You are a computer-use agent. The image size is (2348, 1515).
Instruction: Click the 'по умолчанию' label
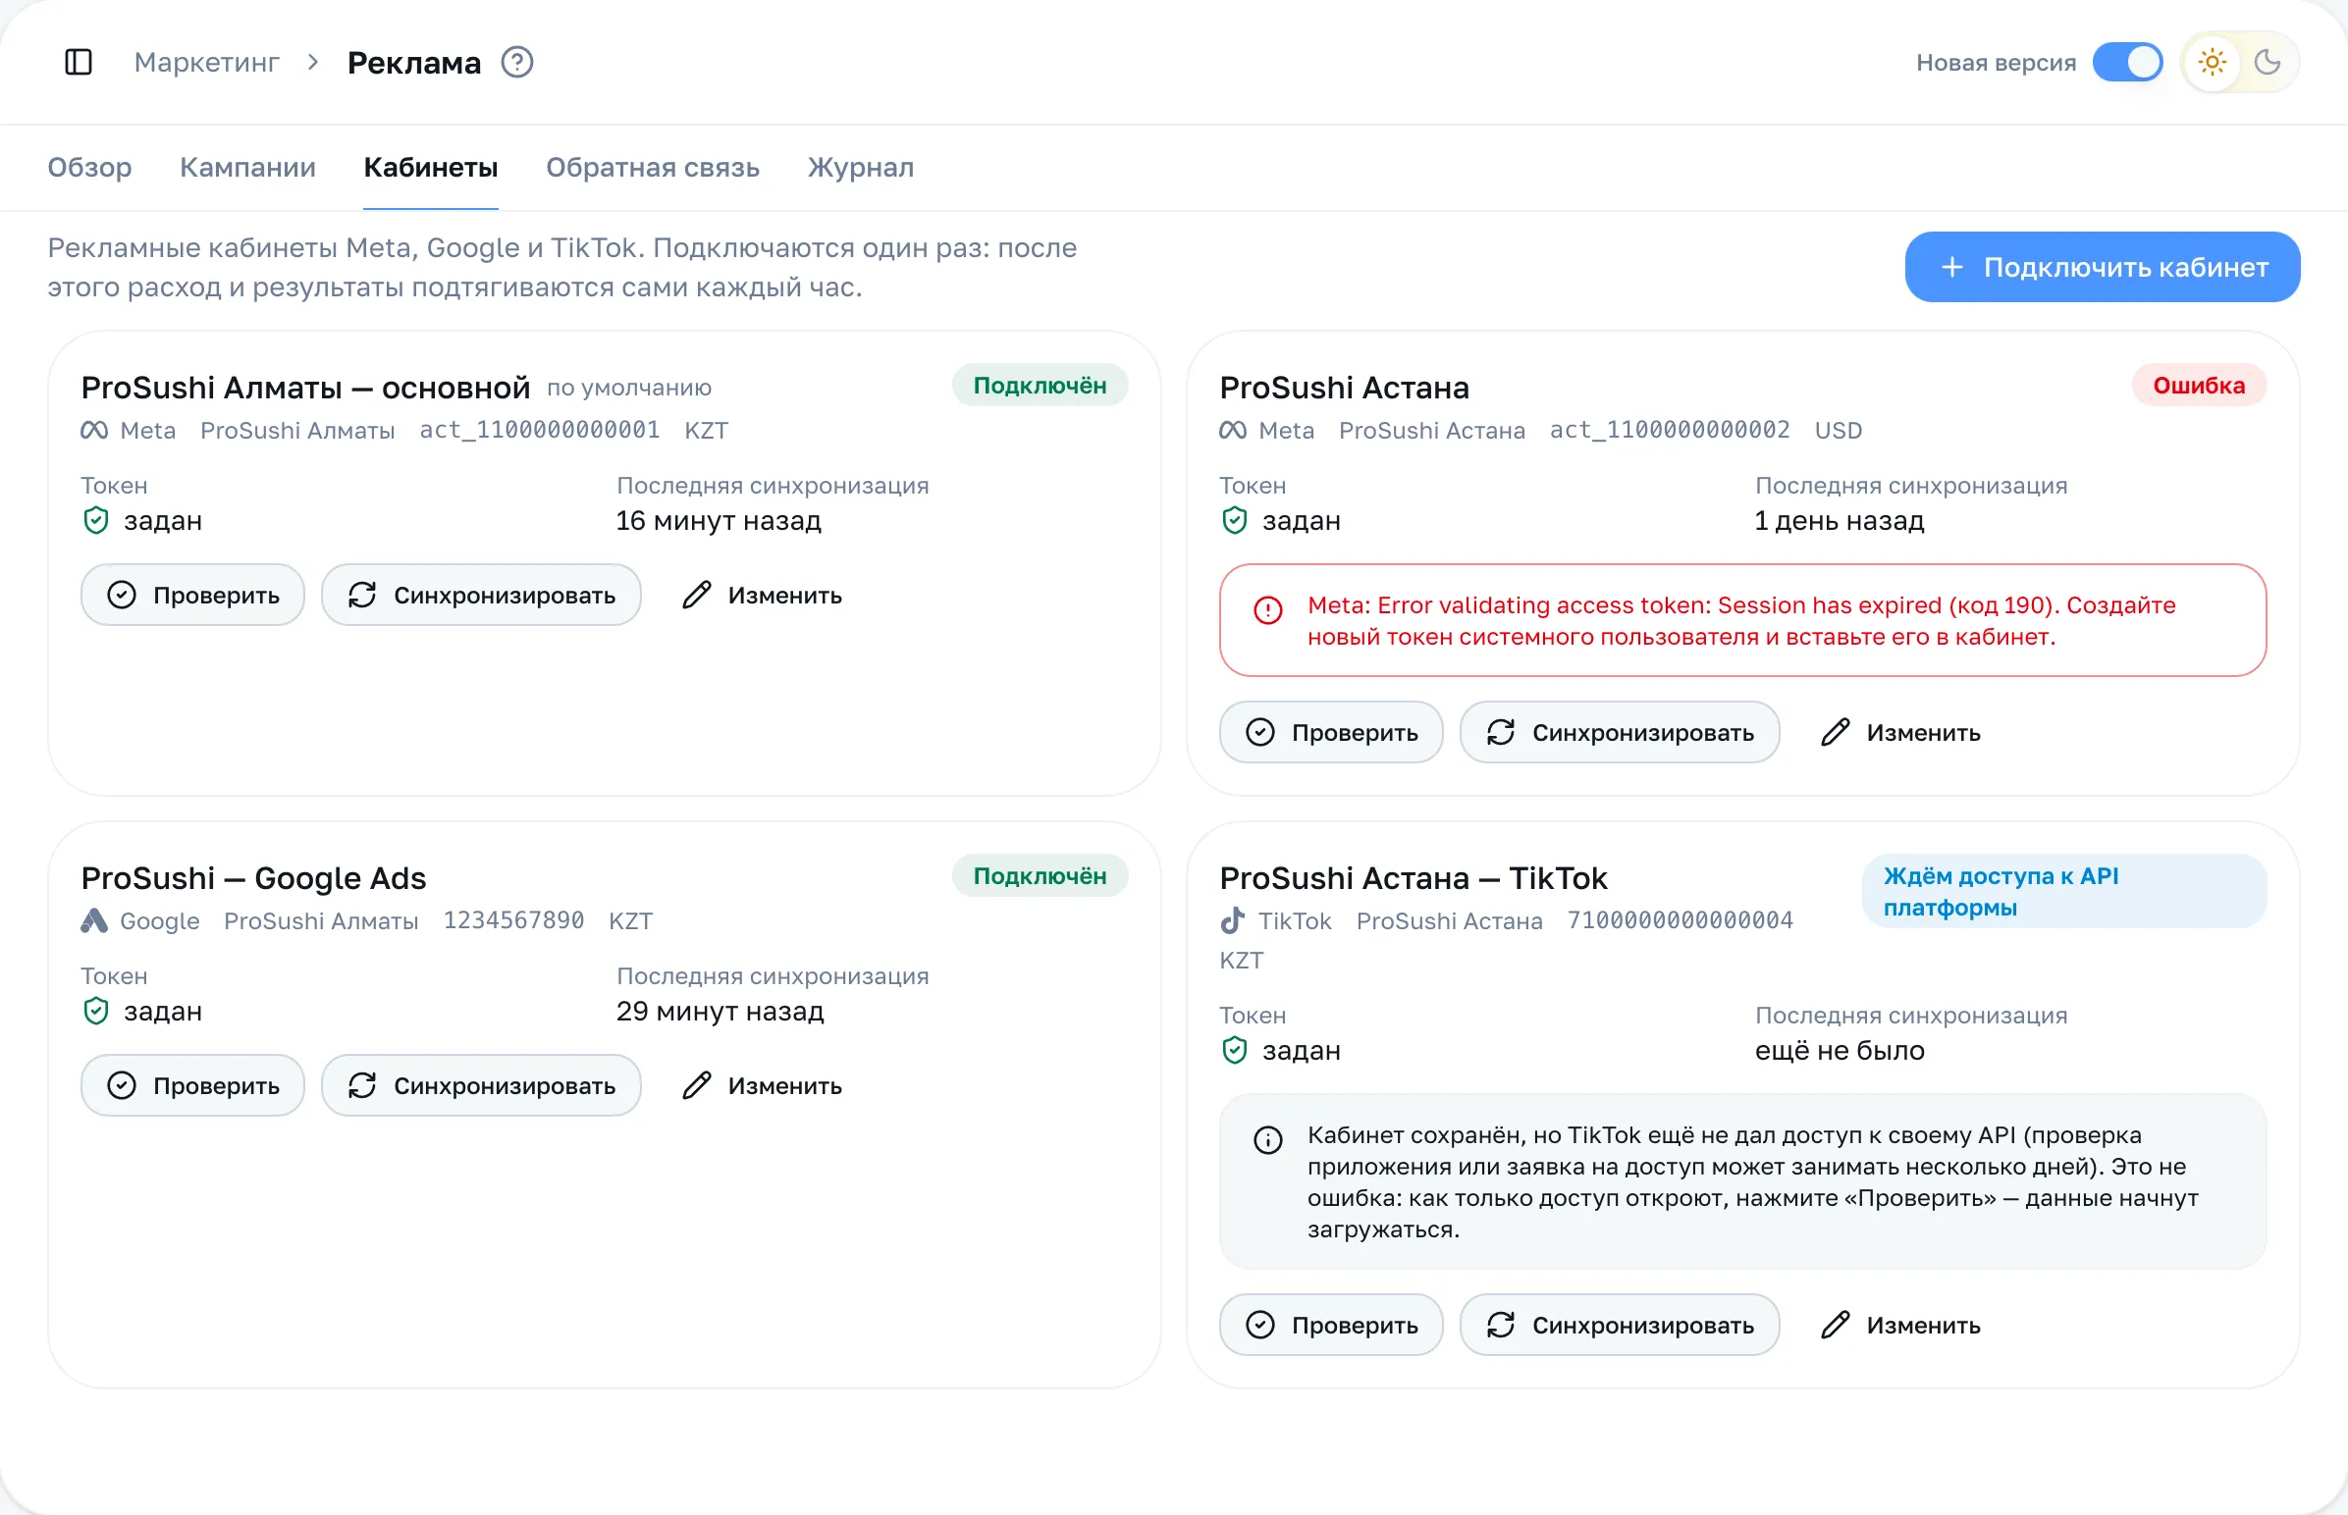(x=630, y=389)
